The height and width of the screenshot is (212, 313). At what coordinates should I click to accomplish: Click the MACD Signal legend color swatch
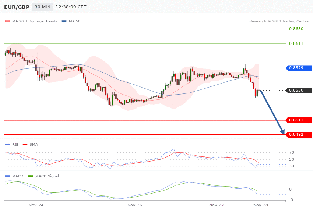click(x=31, y=176)
